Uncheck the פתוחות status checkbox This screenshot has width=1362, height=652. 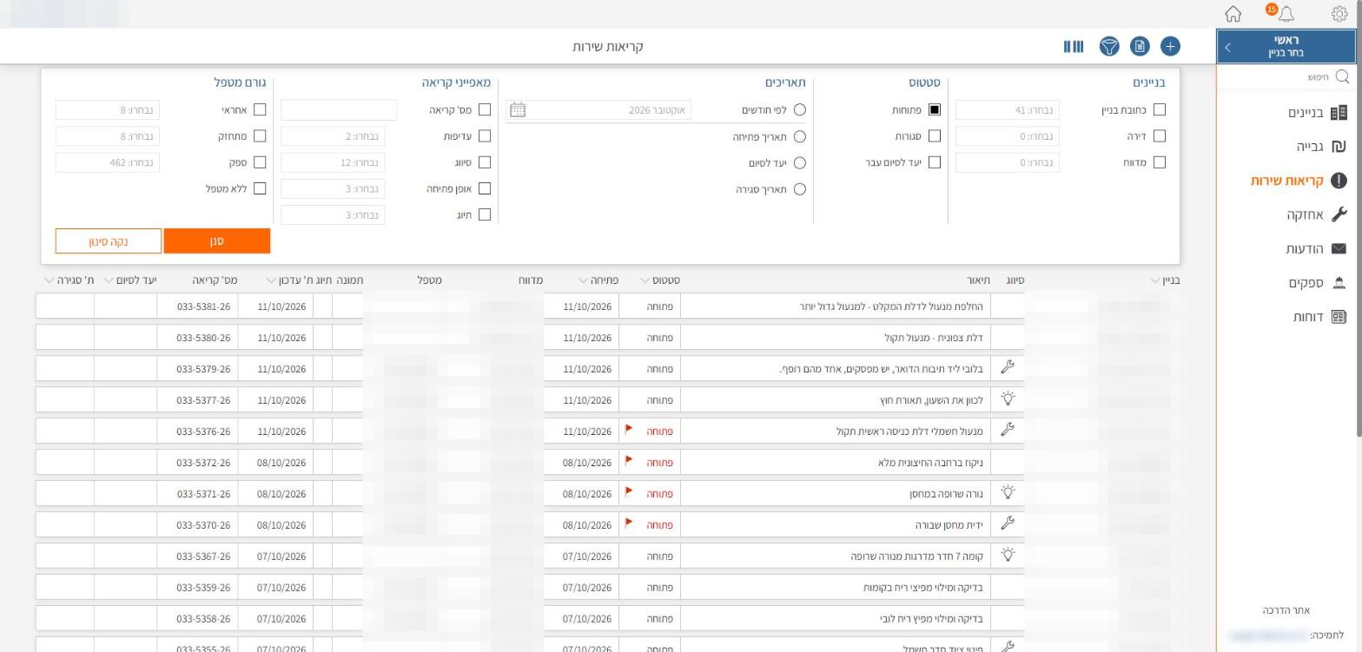(x=935, y=110)
